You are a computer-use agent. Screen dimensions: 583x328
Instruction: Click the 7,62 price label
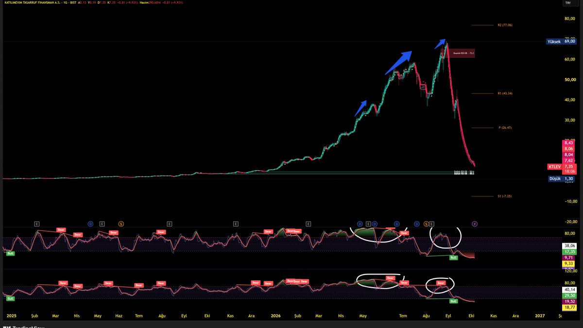(569, 160)
